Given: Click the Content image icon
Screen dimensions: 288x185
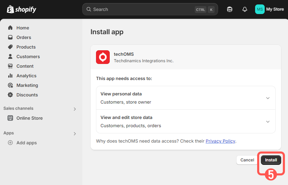Looking at the screenshot, I should pos(10,66).
